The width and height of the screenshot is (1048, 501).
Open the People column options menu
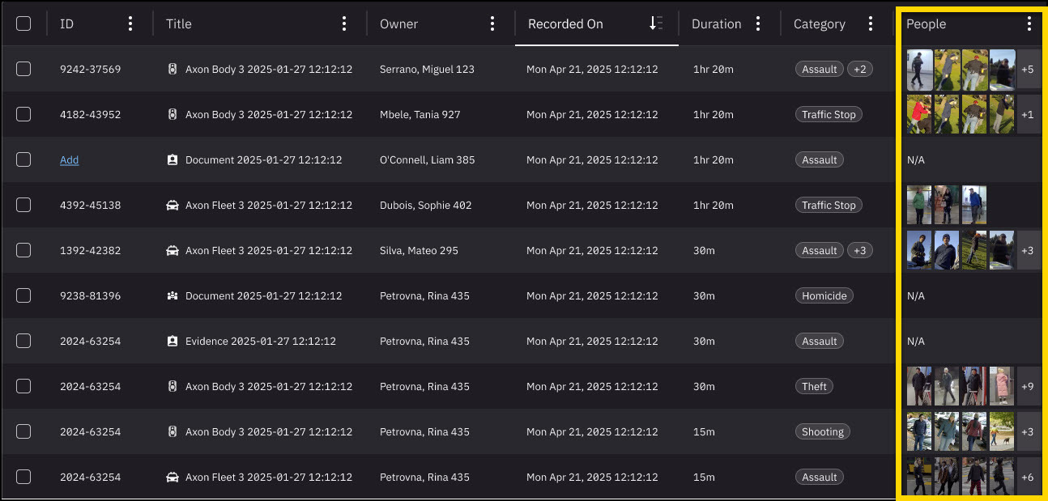click(x=1029, y=23)
